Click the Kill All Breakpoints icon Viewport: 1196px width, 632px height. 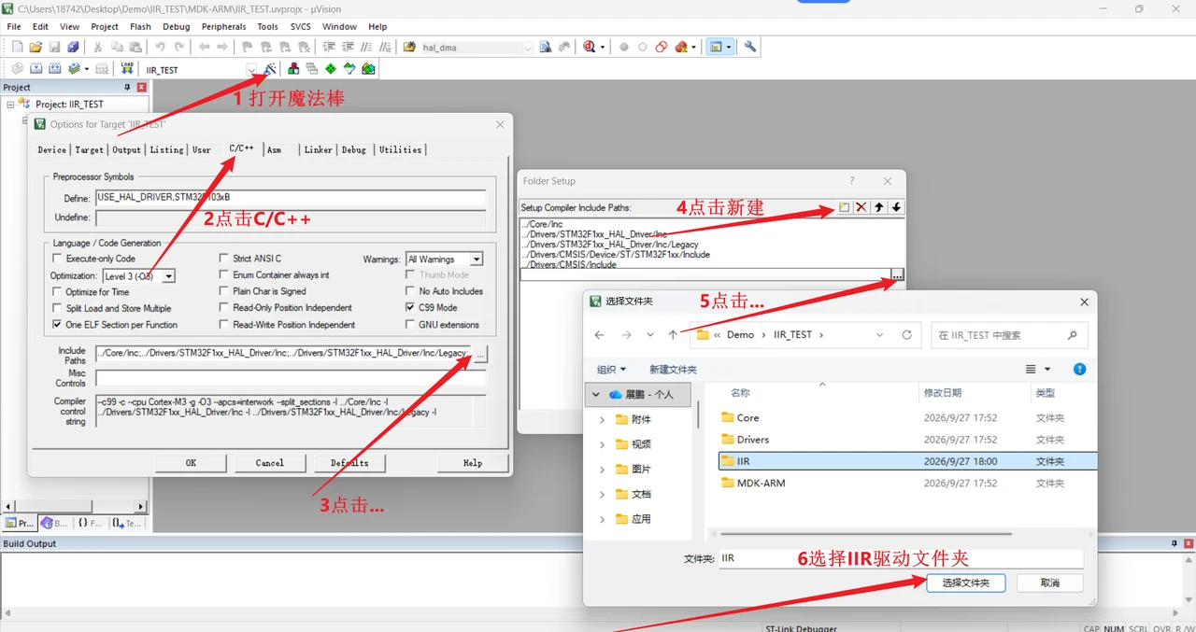(x=681, y=47)
